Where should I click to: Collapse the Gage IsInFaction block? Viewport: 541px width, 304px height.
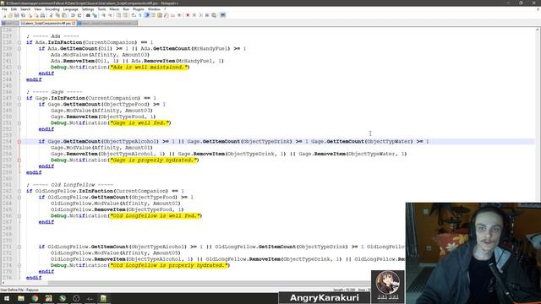tap(19, 98)
